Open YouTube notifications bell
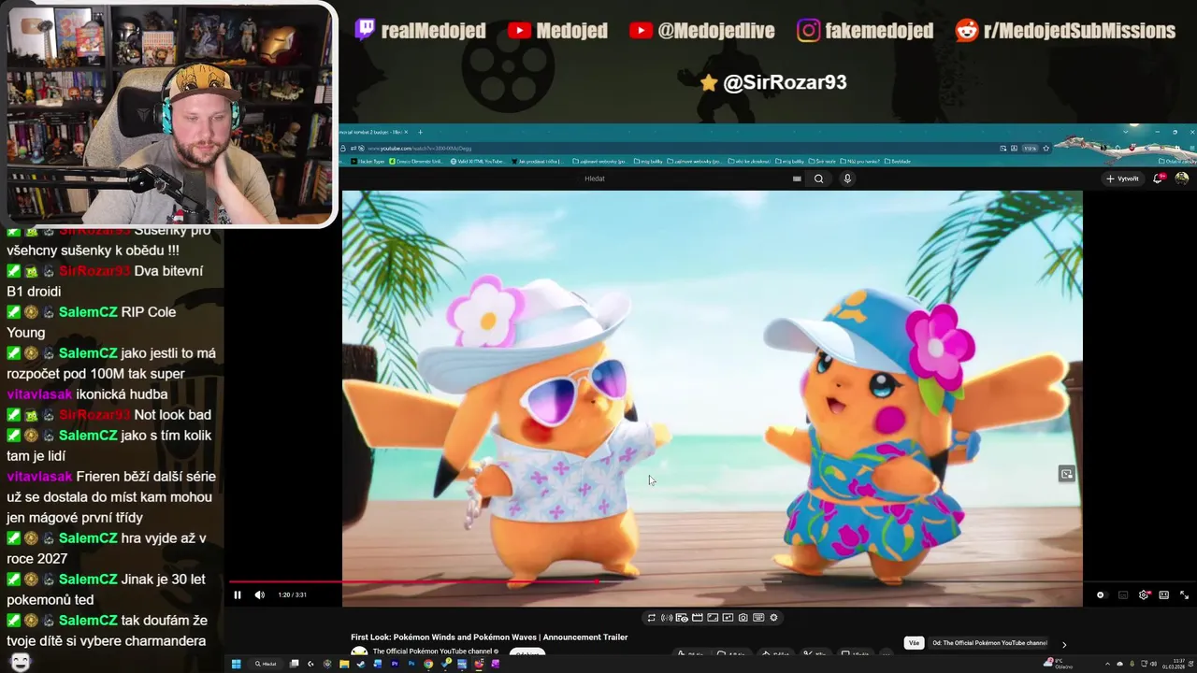This screenshot has height=673, width=1197. tap(1159, 179)
